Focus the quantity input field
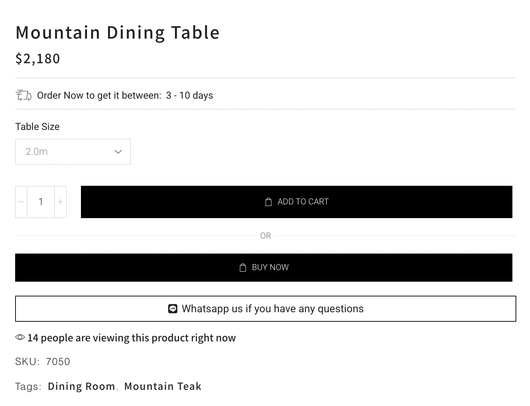530x406 pixels. [41, 202]
